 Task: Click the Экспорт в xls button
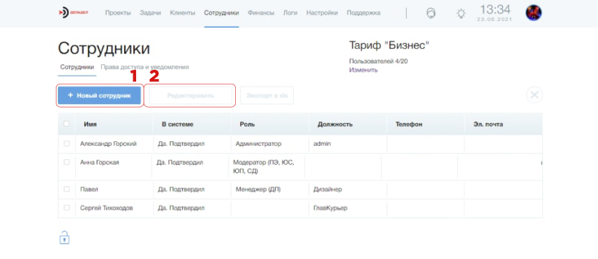[x=267, y=96]
